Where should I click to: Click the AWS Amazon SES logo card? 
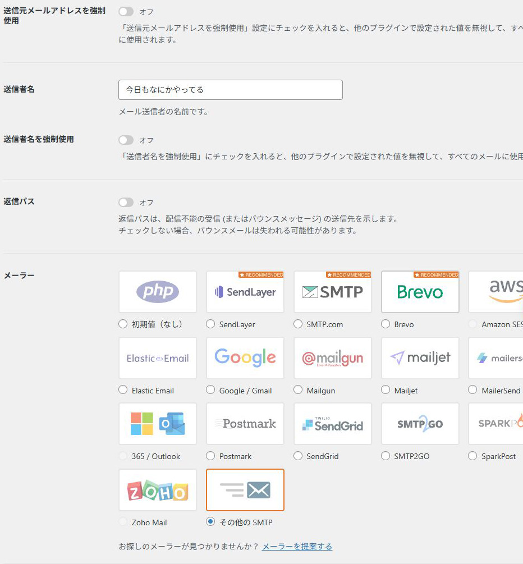coord(496,292)
